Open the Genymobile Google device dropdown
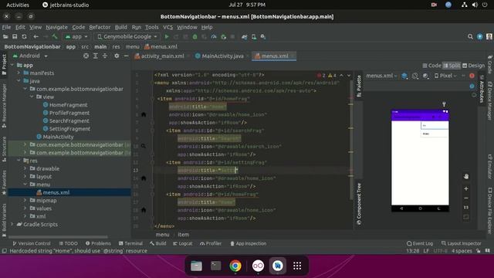The width and height of the screenshot is (494, 278). point(127,37)
